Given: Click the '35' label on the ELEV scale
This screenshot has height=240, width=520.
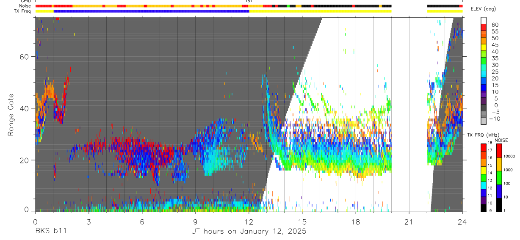Looking at the screenshot, I should point(494,58).
